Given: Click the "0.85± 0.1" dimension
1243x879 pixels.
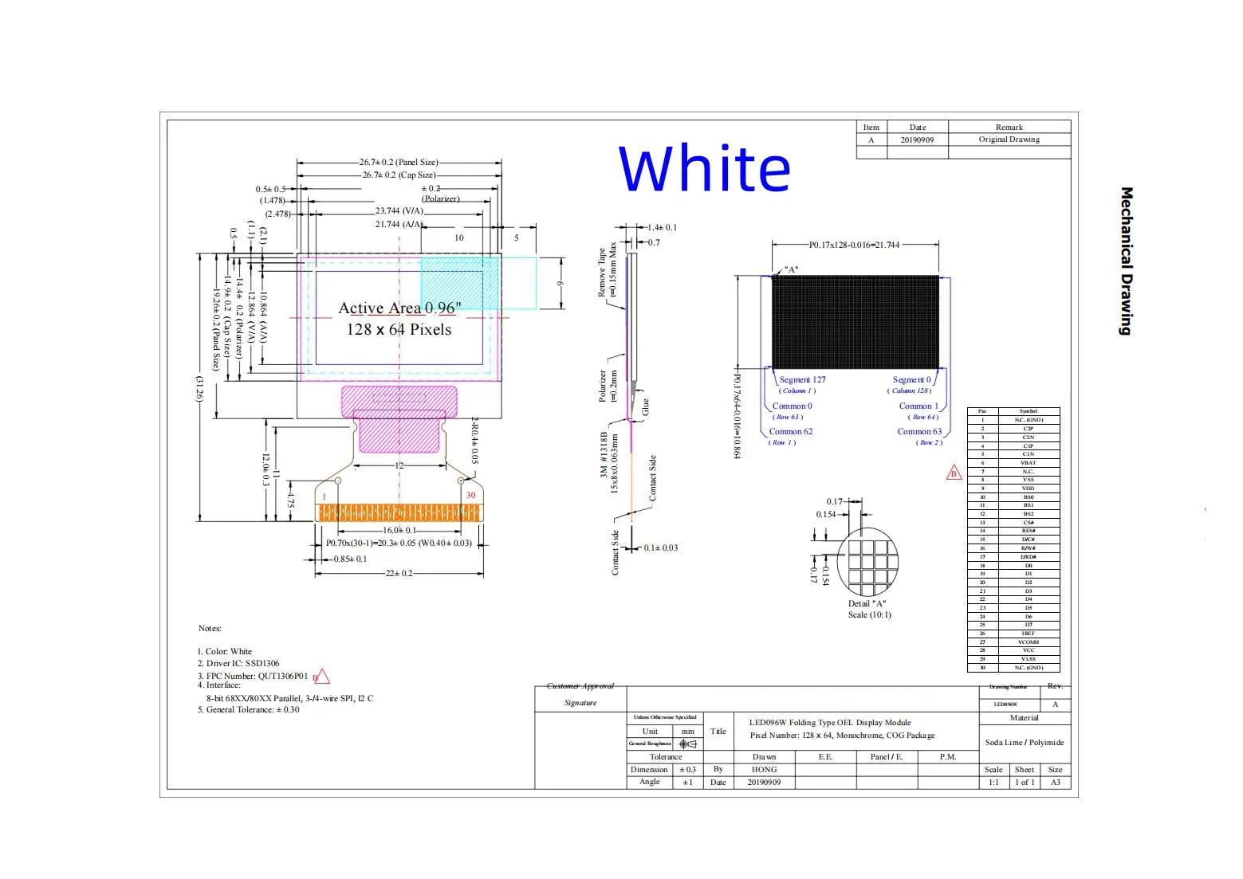Looking at the screenshot, I should 350,559.
